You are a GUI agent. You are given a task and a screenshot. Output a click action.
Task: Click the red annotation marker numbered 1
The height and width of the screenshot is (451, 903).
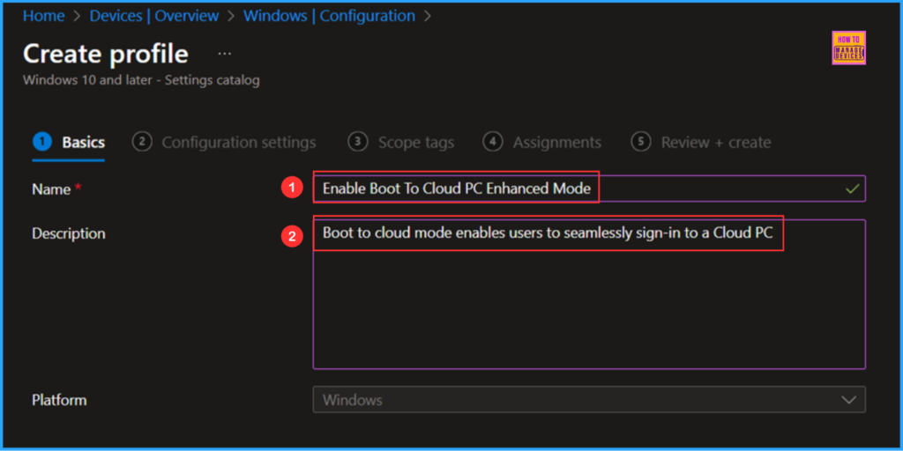pos(291,189)
